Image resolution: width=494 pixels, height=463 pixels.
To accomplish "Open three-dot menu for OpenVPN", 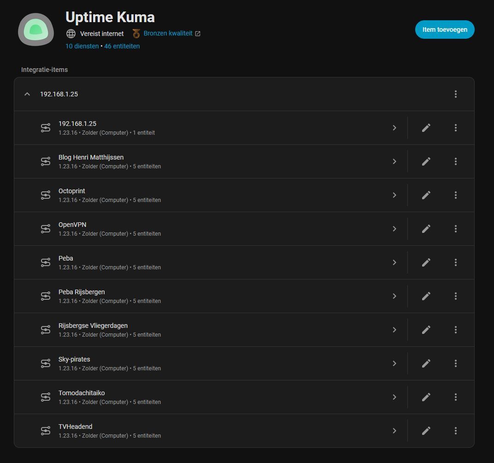I will [455, 229].
